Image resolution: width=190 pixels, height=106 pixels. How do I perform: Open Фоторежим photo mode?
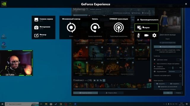44,27
